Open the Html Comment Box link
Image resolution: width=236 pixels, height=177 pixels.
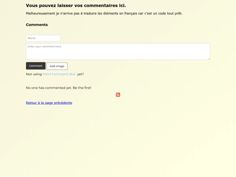(x=59, y=74)
